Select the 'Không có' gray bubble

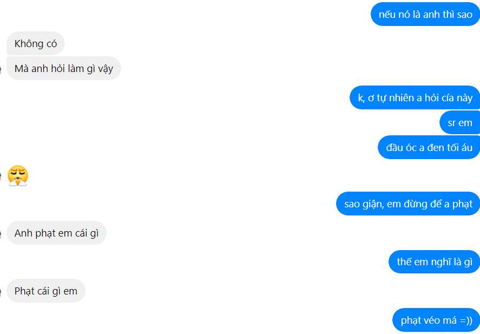pos(36,43)
